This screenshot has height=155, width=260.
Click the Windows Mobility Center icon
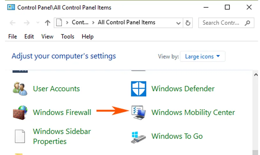[138, 112]
